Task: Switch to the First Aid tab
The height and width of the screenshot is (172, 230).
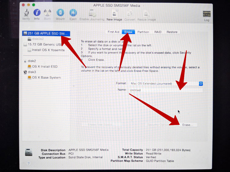Action: [113, 32]
